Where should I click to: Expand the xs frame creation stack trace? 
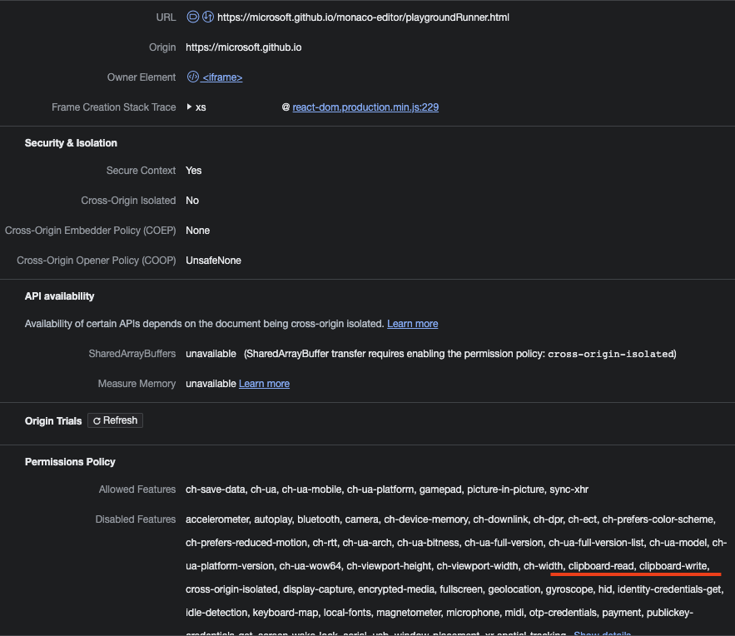(x=190, y=107)
